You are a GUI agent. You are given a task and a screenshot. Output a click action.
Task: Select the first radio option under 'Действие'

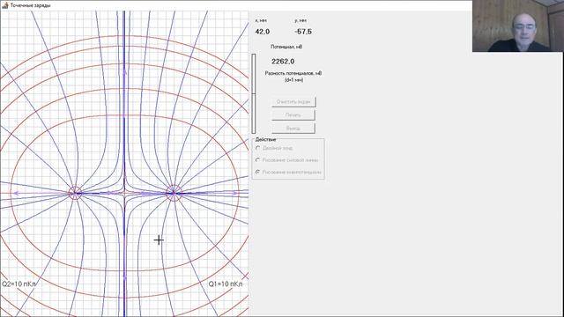pyautogui.click(x=258, y=148)
